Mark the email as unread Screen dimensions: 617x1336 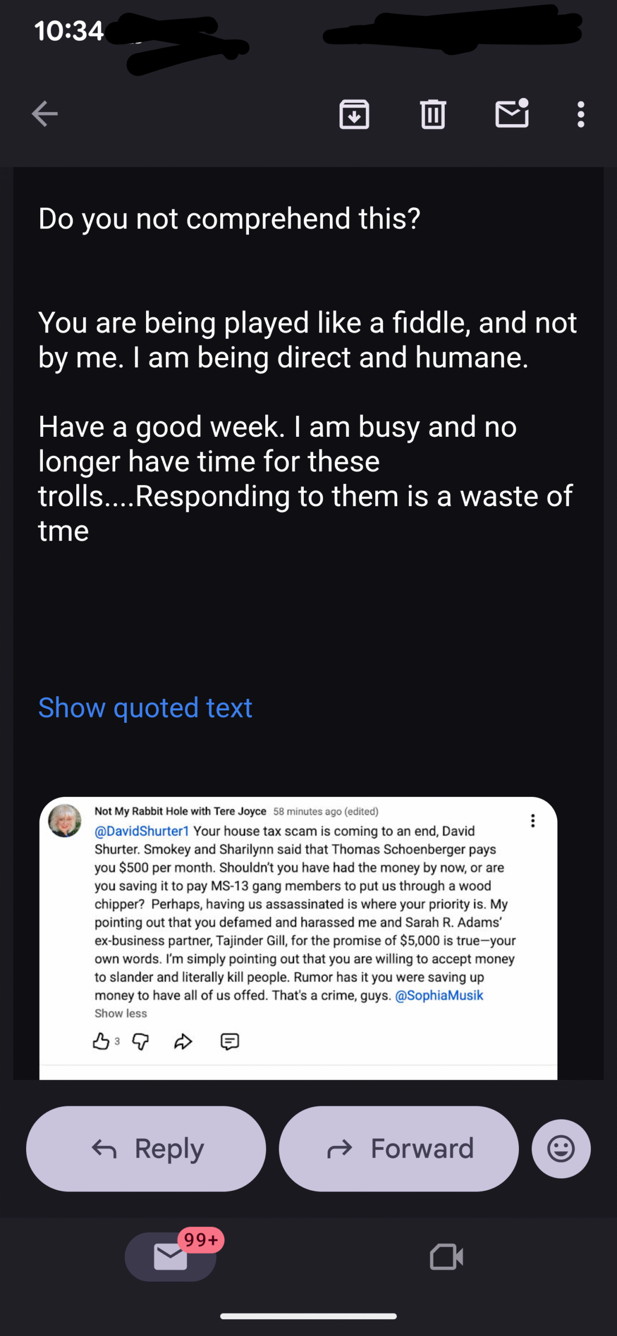click(512, 114)
